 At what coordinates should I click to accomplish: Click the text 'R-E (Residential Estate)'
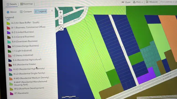25,64
